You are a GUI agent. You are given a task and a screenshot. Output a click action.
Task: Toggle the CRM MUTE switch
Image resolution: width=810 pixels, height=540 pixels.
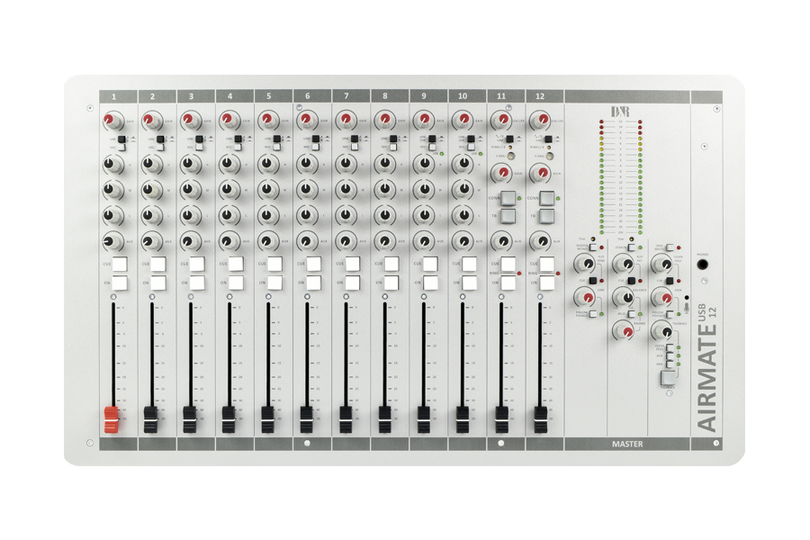coord(670,247)
